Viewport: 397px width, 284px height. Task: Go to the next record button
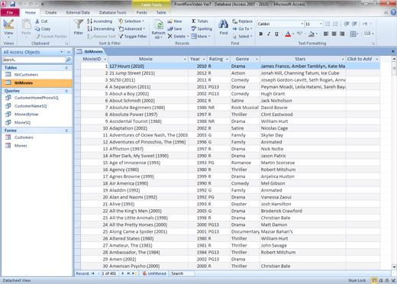coord(123,273)
